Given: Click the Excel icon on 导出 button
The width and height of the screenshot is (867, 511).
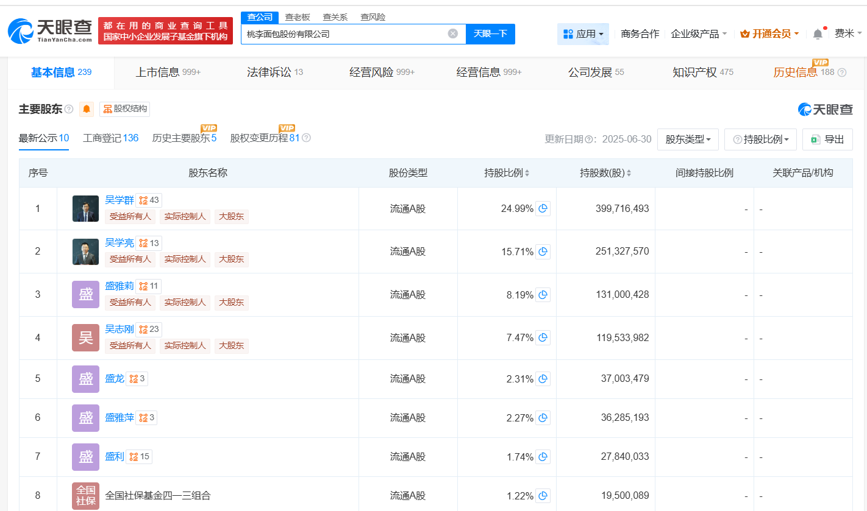Looking at the screenshot, I should tap(815, 139).
